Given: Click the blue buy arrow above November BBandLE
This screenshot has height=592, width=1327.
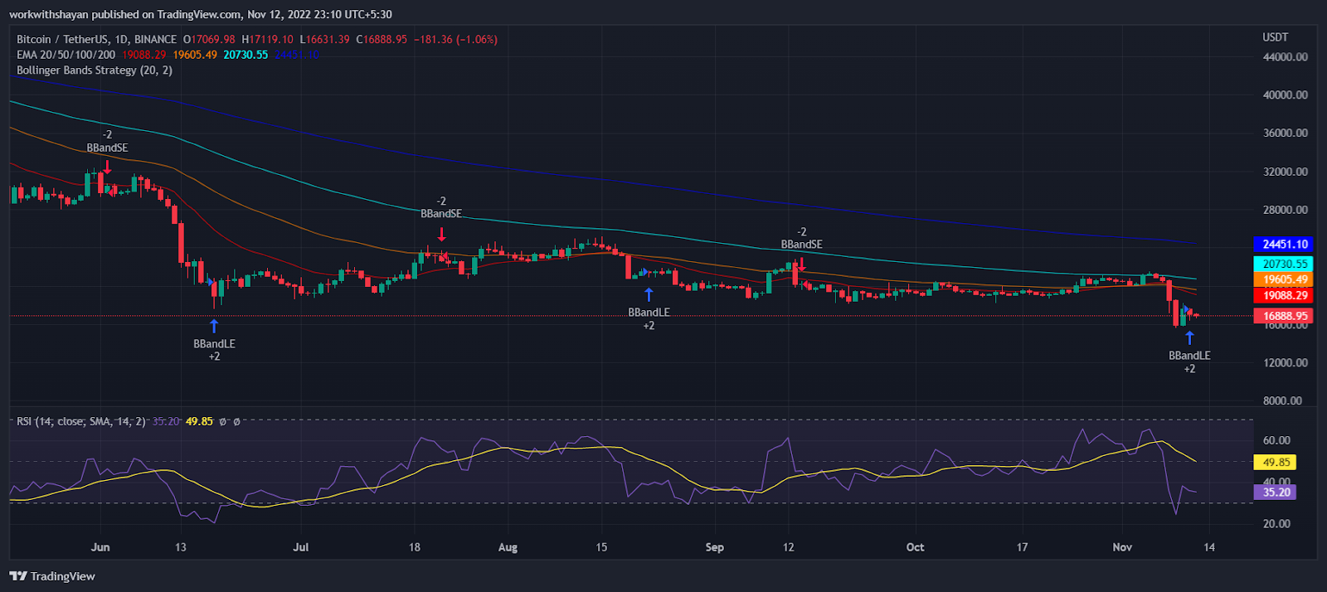Looking at the screenshot, I should pos(1189,337).
